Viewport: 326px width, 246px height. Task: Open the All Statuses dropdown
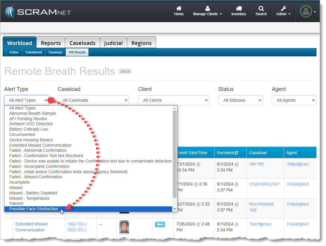click(240, 100)
